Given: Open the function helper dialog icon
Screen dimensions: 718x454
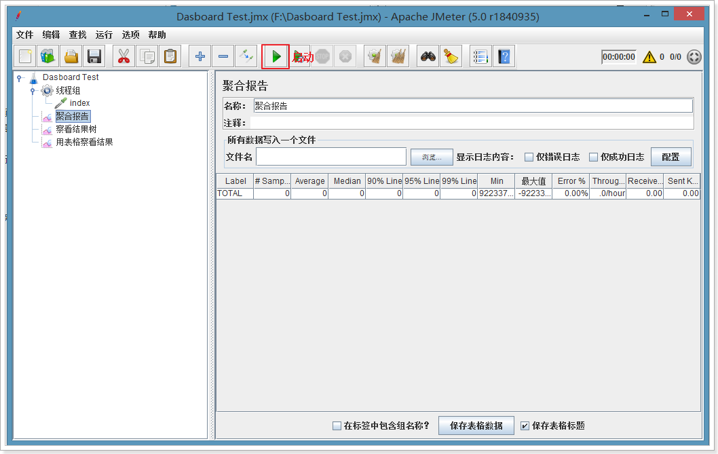Looking at the screenshot, I should [480, 56].
